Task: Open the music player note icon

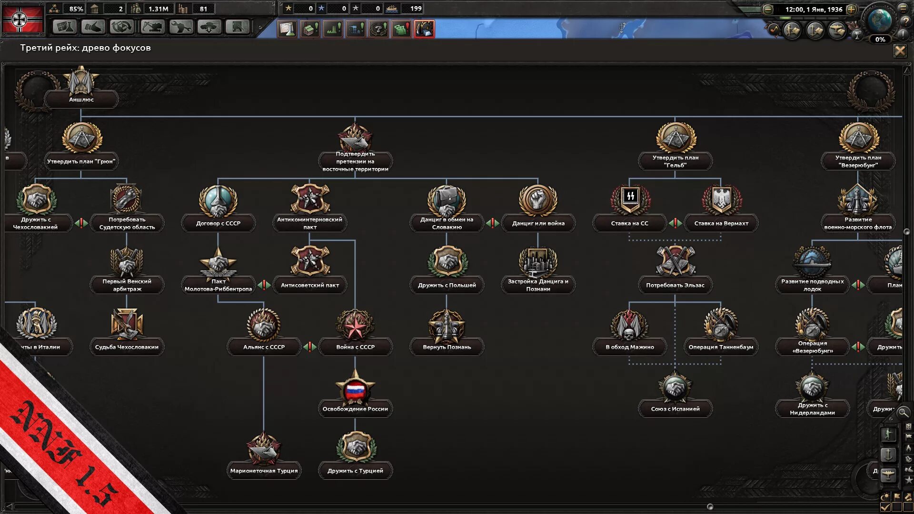Action: click(774, 30)
